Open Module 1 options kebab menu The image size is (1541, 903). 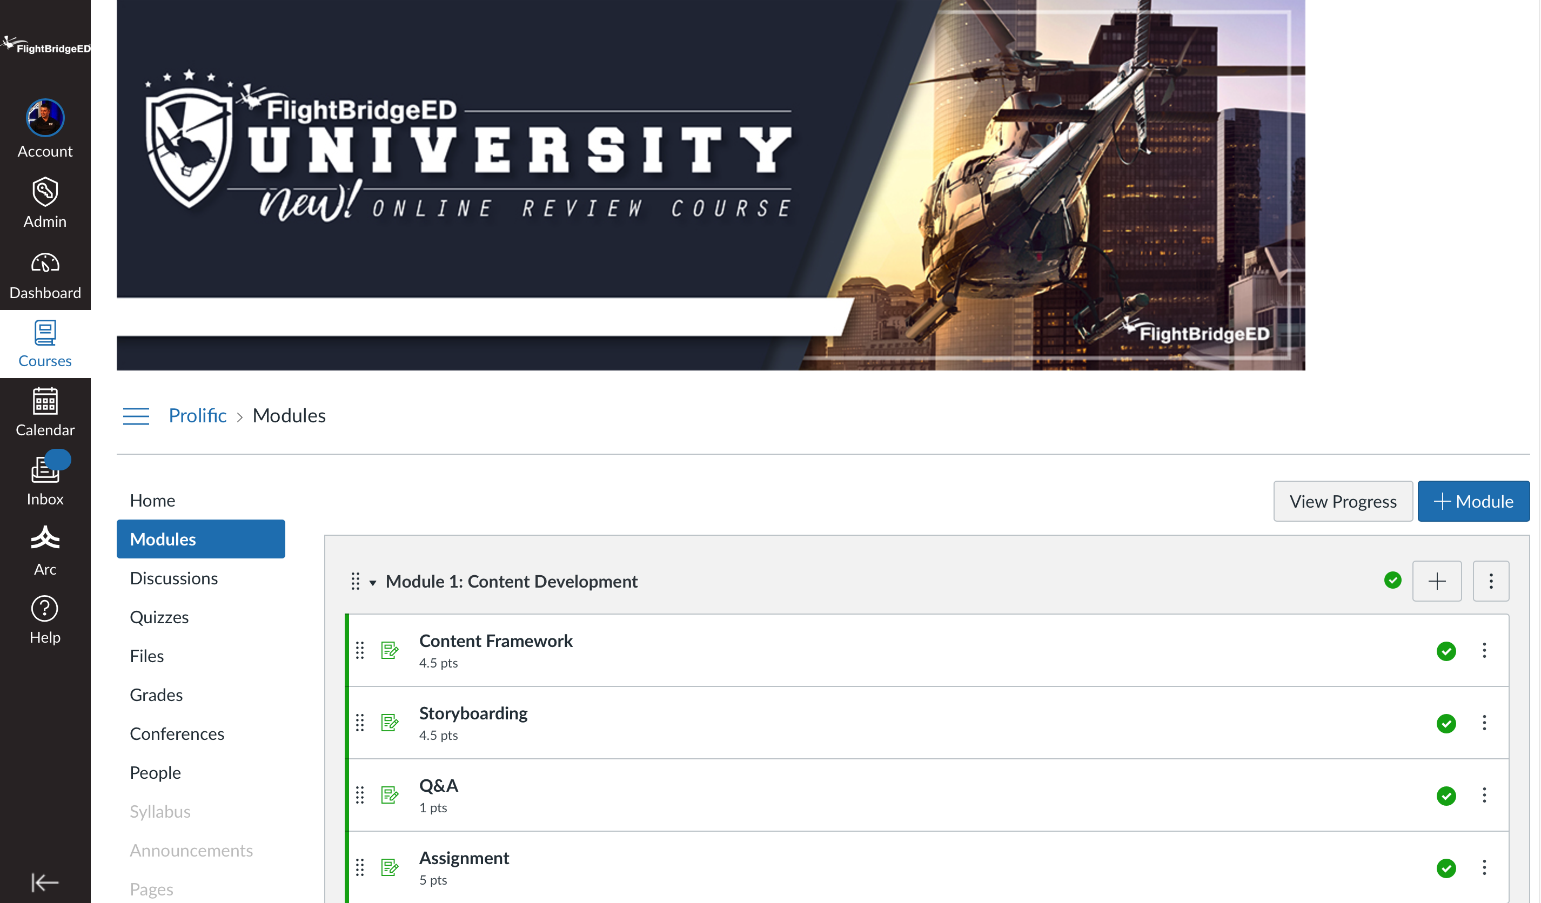click(1491, 581)
